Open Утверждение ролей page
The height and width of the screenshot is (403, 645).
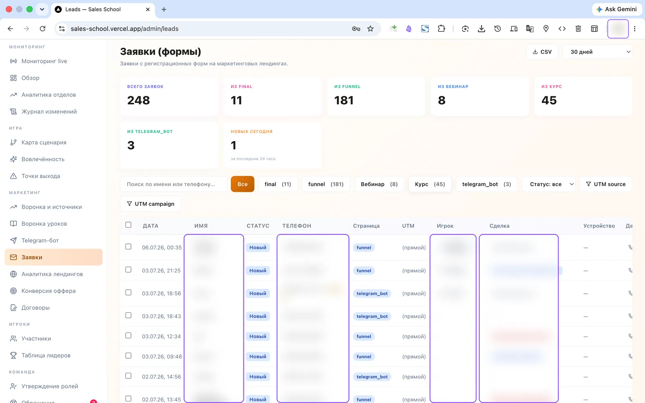50,386
